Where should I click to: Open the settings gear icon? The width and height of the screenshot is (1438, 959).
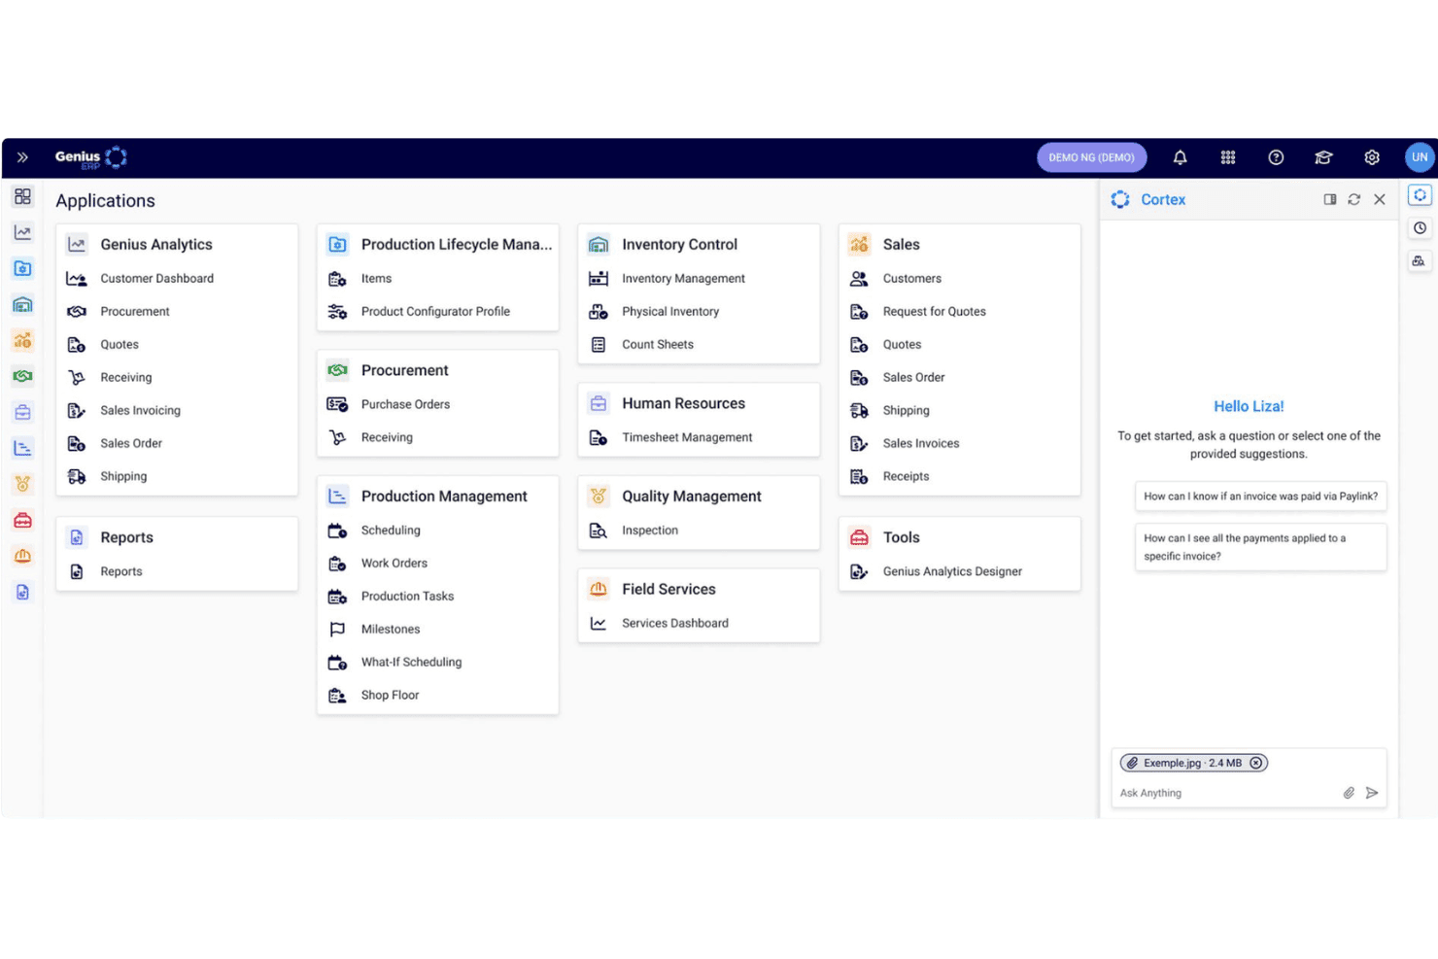point(1372,157)
